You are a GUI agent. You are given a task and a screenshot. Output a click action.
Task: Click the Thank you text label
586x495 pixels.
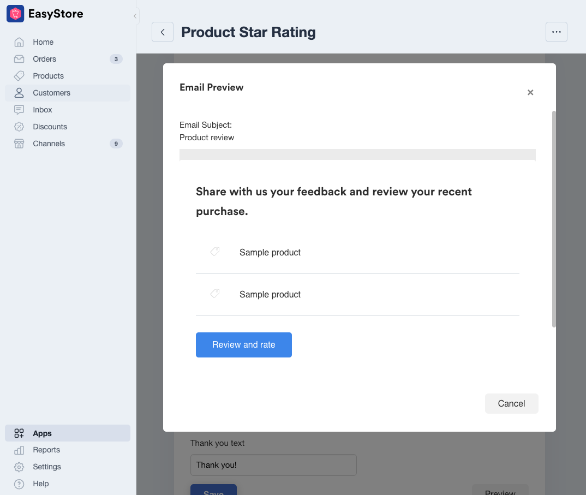pyautogui.click(x=217, y=443)
